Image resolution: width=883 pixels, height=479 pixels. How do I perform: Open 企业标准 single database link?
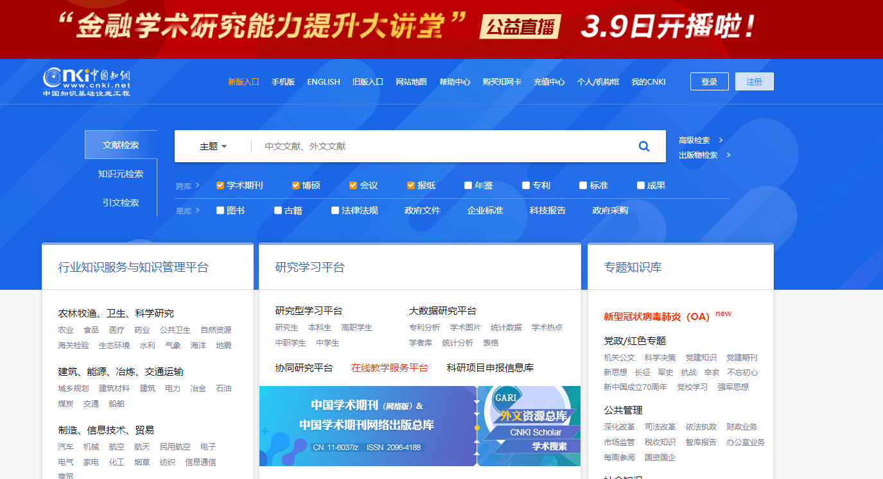click(485, 210)
